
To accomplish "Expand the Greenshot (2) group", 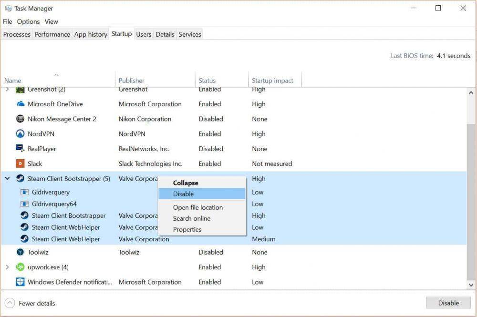I will [7, 89].
